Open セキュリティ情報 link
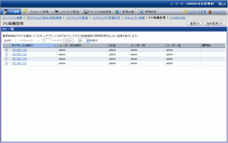 [135, 18]
